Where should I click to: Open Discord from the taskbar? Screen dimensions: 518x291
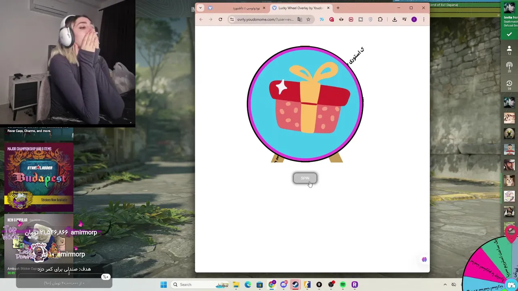pos(284,285)
